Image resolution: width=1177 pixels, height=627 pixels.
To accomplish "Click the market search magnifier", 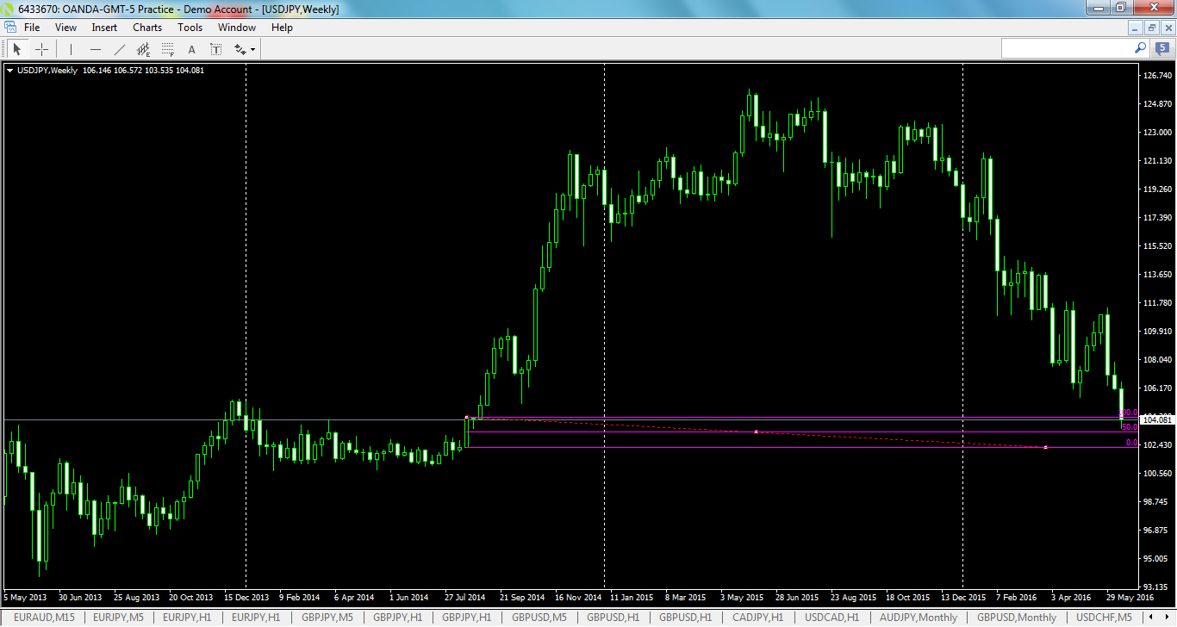I will (x=1140, y=48).
